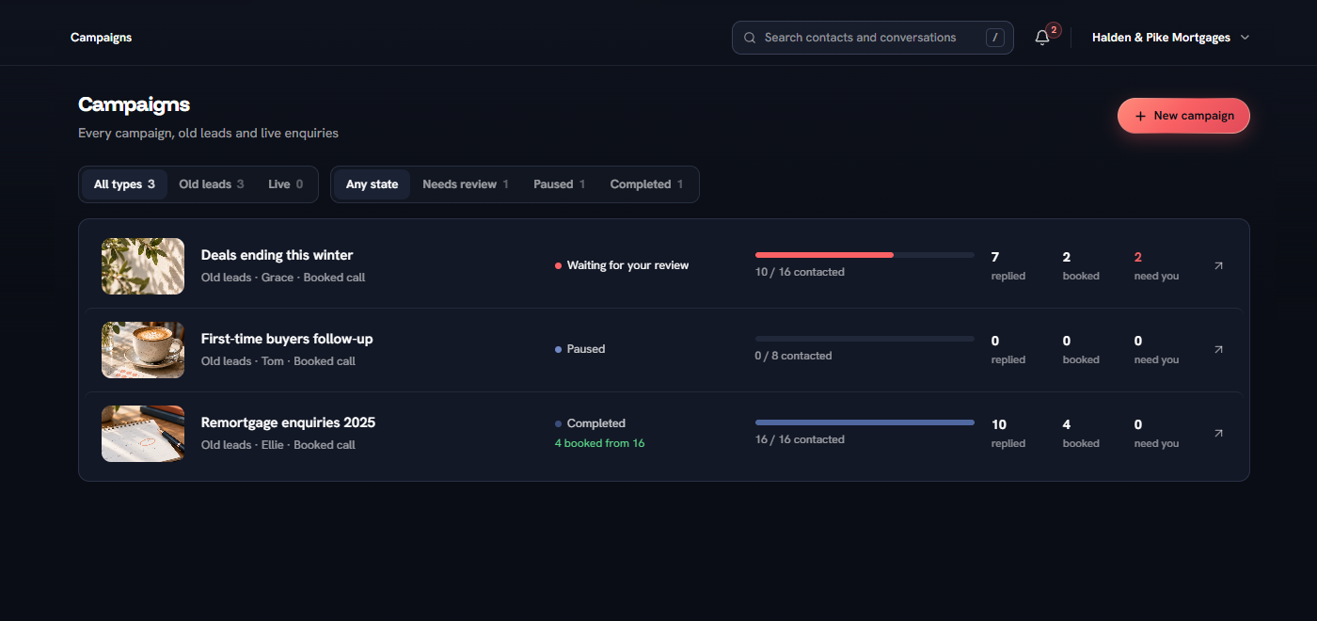Select the Any state filter

point(372,184)
